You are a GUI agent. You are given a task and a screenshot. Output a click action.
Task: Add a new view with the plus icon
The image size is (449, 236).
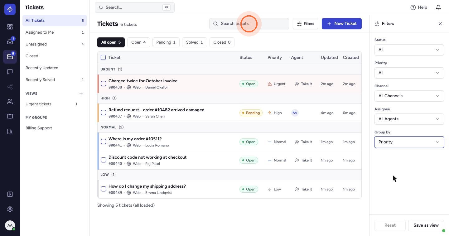[81, 94]
